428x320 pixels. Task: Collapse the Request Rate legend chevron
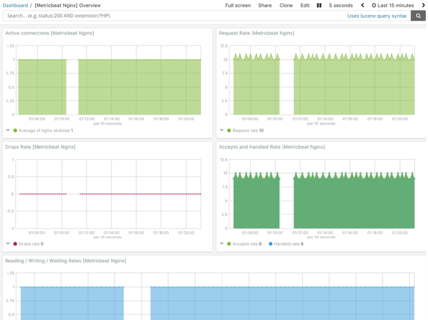click(222, 130)
